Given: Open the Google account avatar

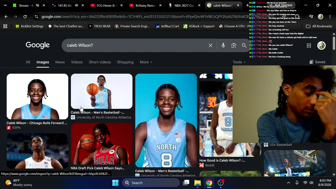Looking at the screenshot, I should click(322, 45).
